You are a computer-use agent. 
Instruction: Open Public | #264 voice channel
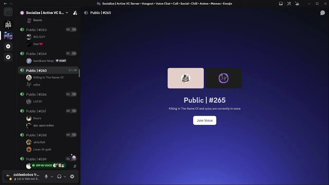pos(48,53)
